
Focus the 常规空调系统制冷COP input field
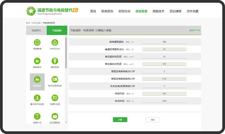click(164, 71)
